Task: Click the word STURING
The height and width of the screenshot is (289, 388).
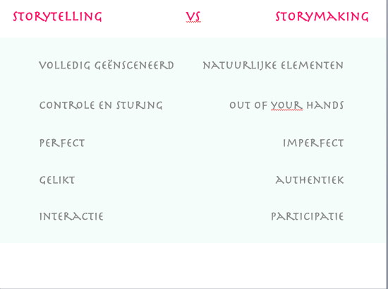Action: [x=140, y=105]
